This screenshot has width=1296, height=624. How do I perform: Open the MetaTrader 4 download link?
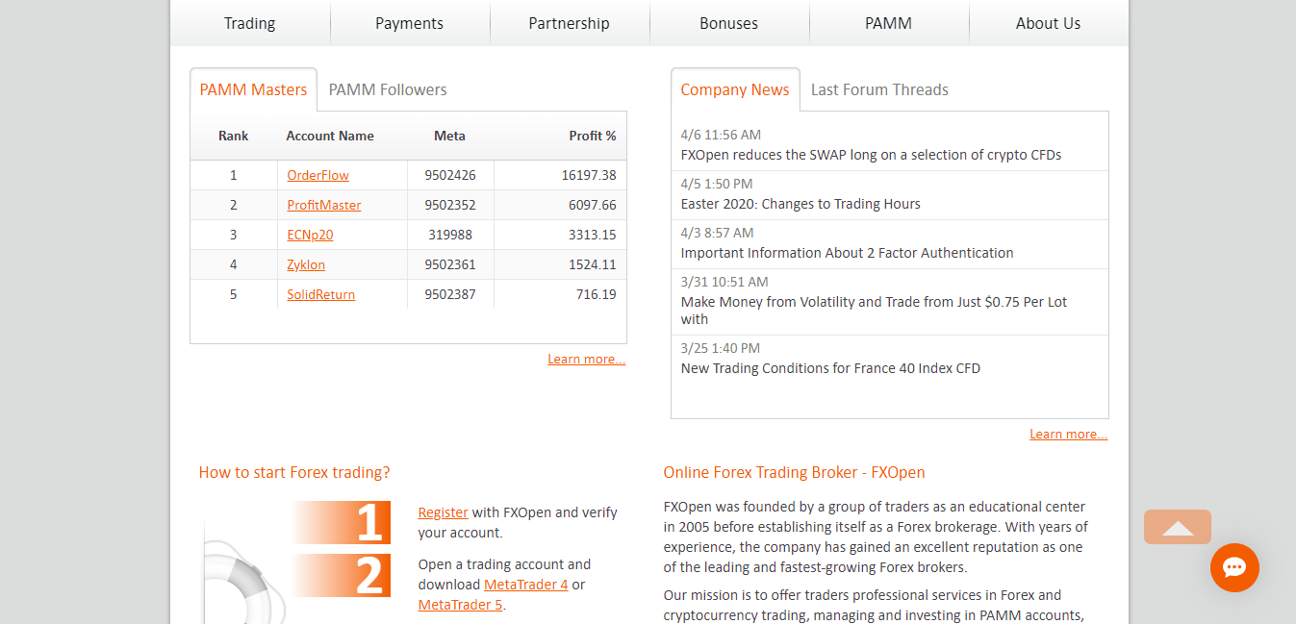click(526, 585)
